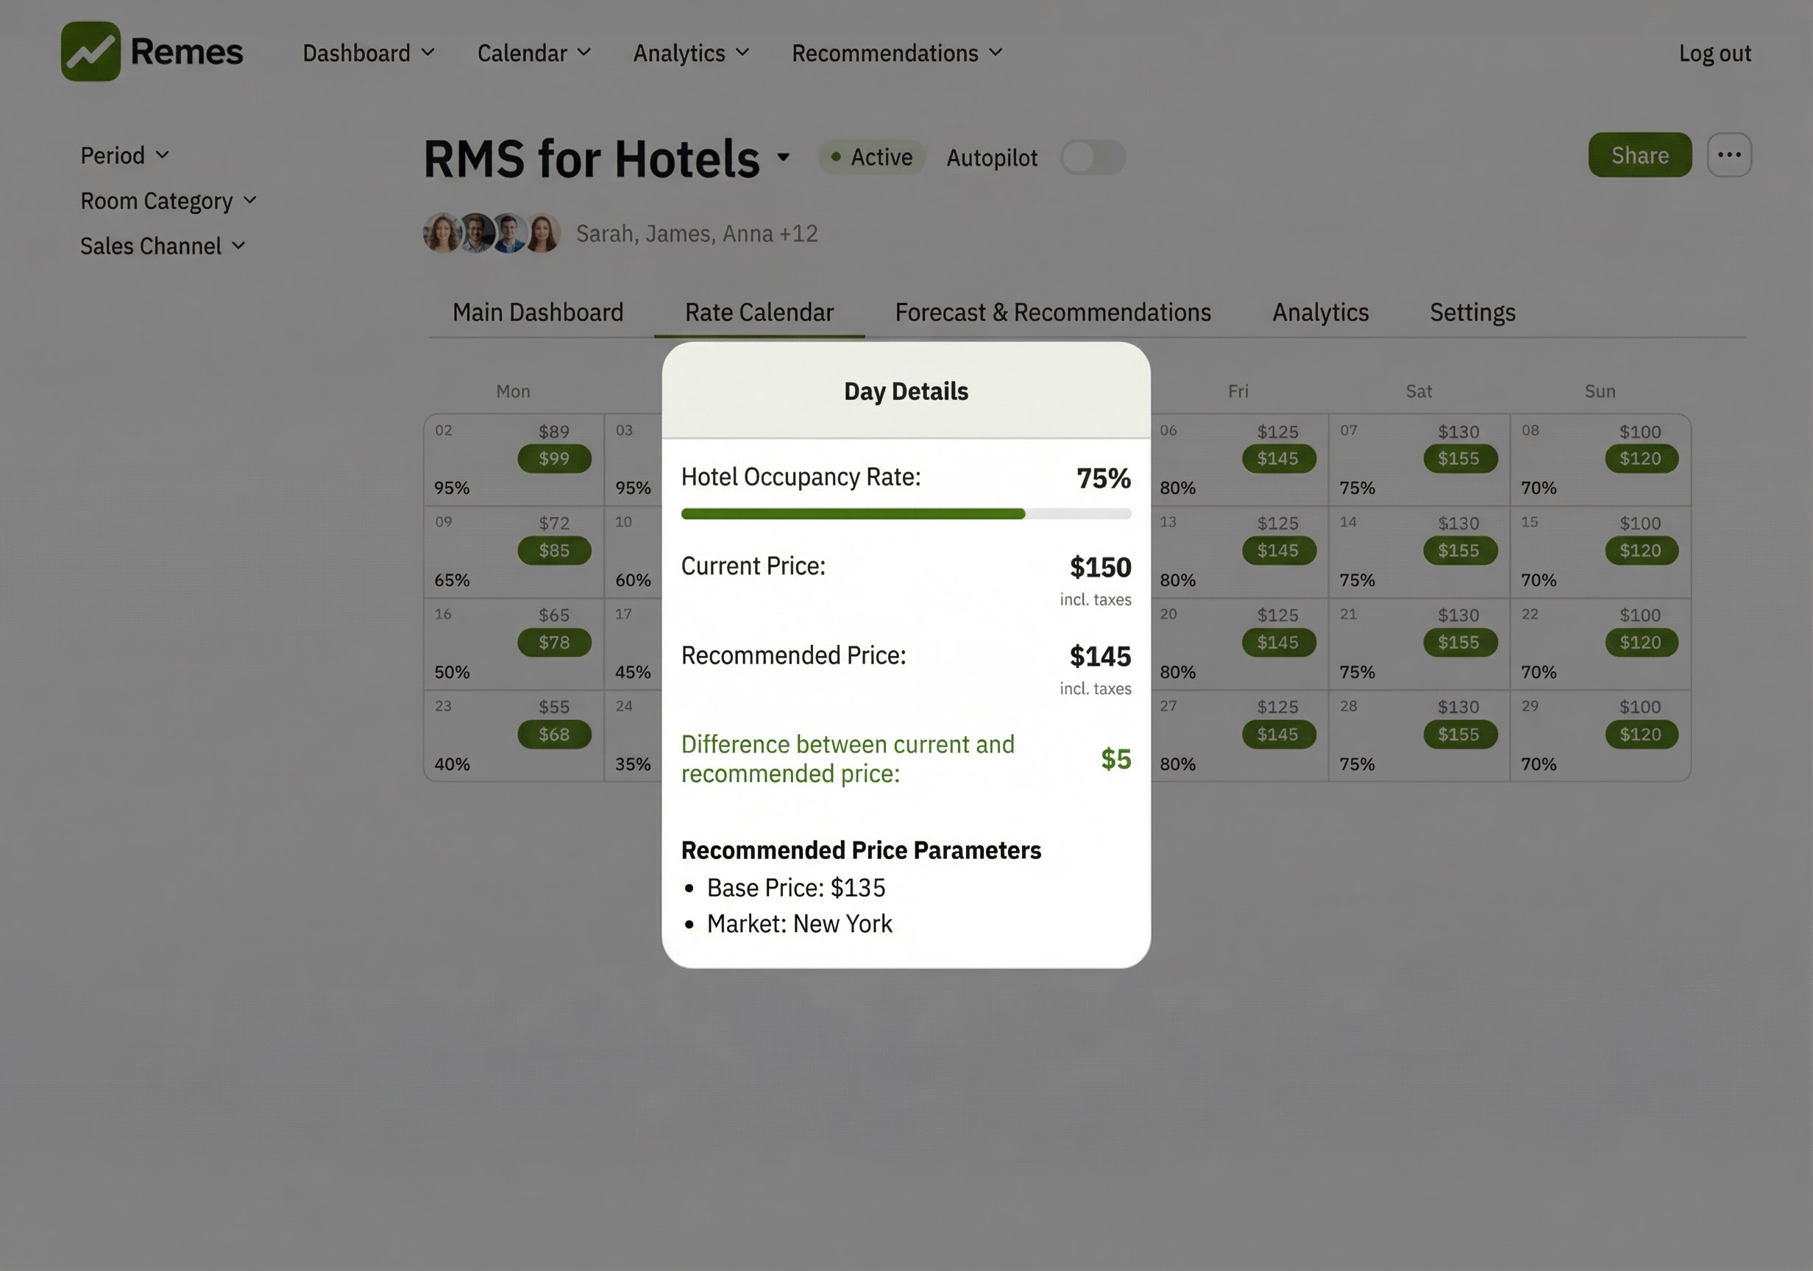Open the Dashboard dropdown menu

(x=369, y=53)
